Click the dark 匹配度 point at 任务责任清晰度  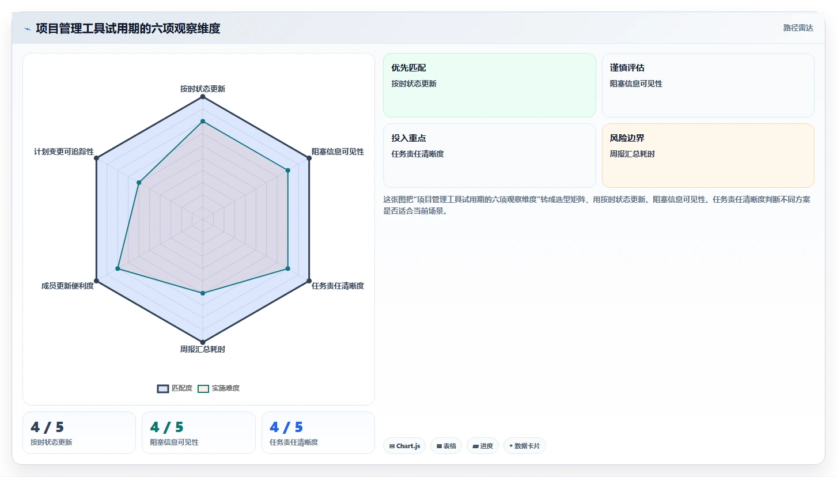[x=309, y=281]
